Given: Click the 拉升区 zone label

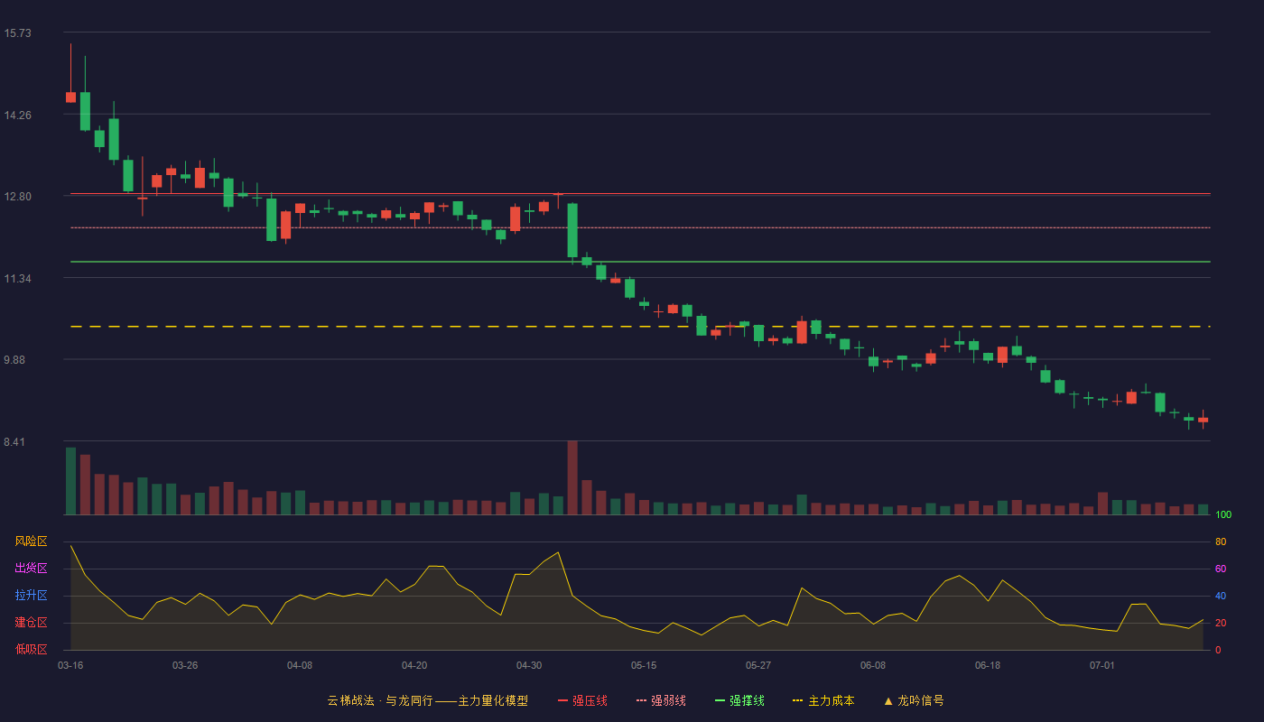Looking at the screenshot, I should point(31,596).
